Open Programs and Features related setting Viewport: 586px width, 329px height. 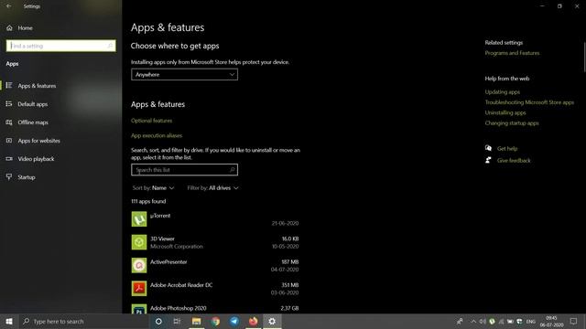tap(512, 53)
